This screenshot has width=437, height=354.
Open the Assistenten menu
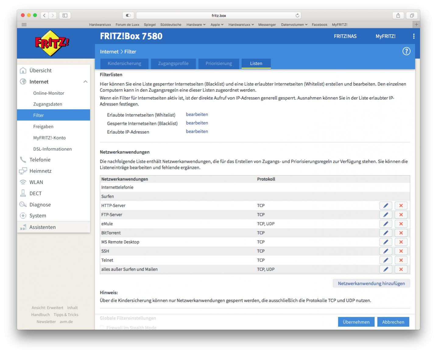pyautogui.click(x=54, y=227)
